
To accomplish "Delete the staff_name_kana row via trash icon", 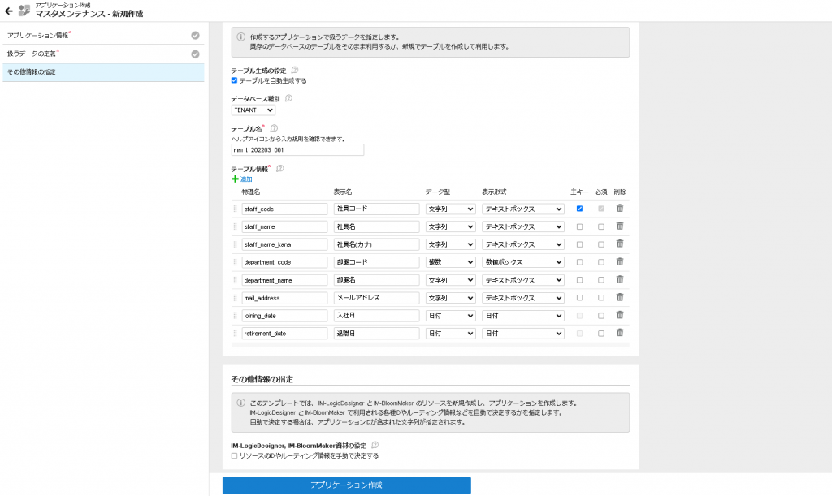I will click(620, 244).
